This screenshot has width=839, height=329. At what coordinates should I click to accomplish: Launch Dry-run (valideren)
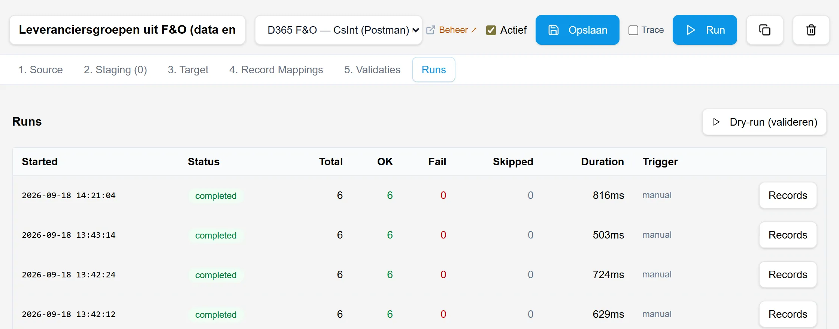click(x=764, y=122)
